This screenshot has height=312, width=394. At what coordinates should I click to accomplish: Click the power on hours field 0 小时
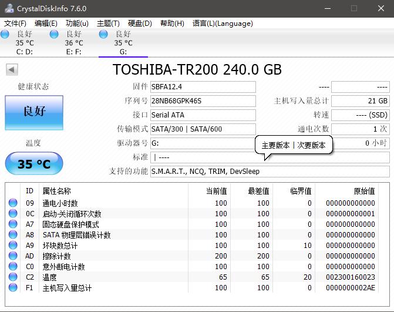coord(361,143)
